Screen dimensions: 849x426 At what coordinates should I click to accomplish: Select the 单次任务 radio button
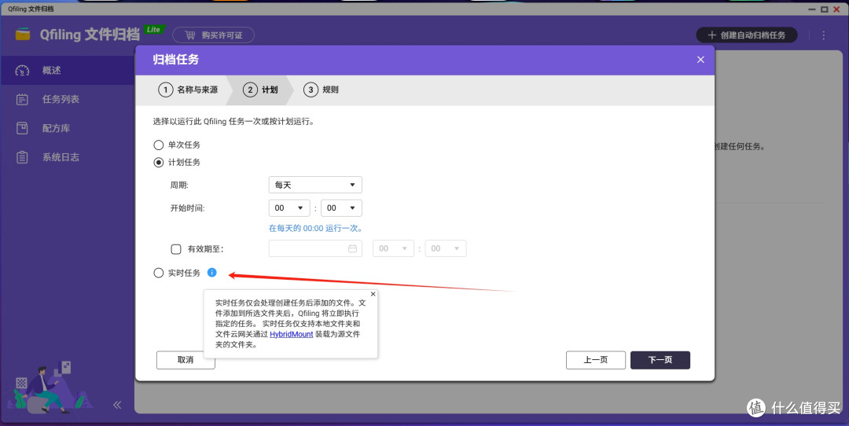point(158,145)
